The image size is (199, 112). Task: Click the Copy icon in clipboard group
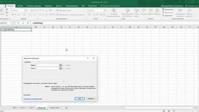click(7, 12)
